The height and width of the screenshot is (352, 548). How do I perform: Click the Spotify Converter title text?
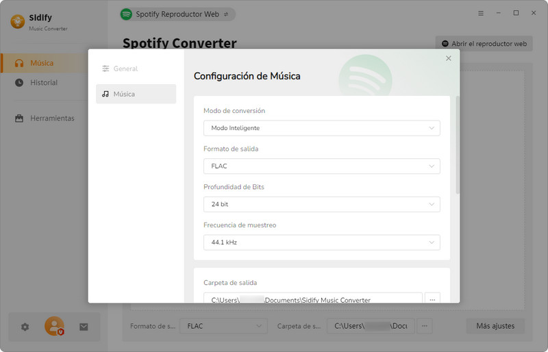(x=179, y=43)
